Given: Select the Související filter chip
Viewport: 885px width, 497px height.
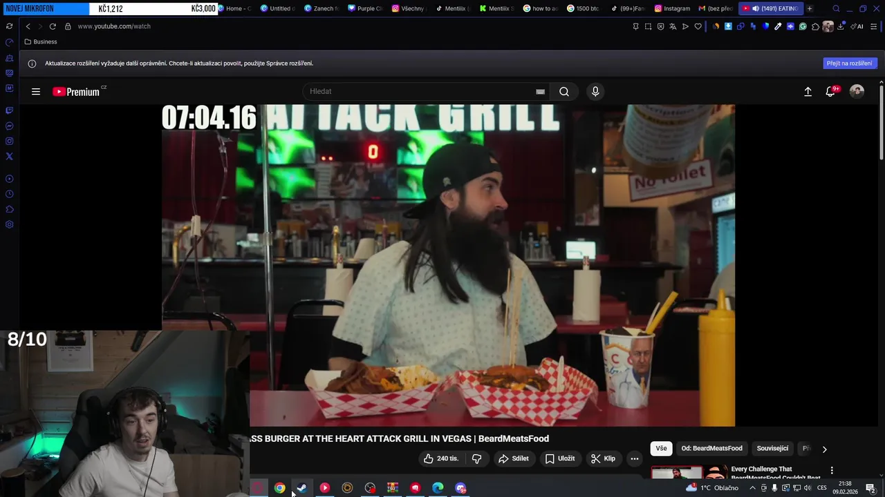Looking at the screenshot, I should (x=772, y=449).
